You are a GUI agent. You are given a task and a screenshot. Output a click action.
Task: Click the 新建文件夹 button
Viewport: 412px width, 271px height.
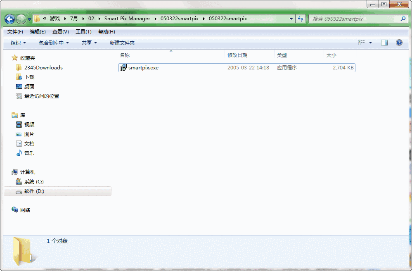pos(122,42)
